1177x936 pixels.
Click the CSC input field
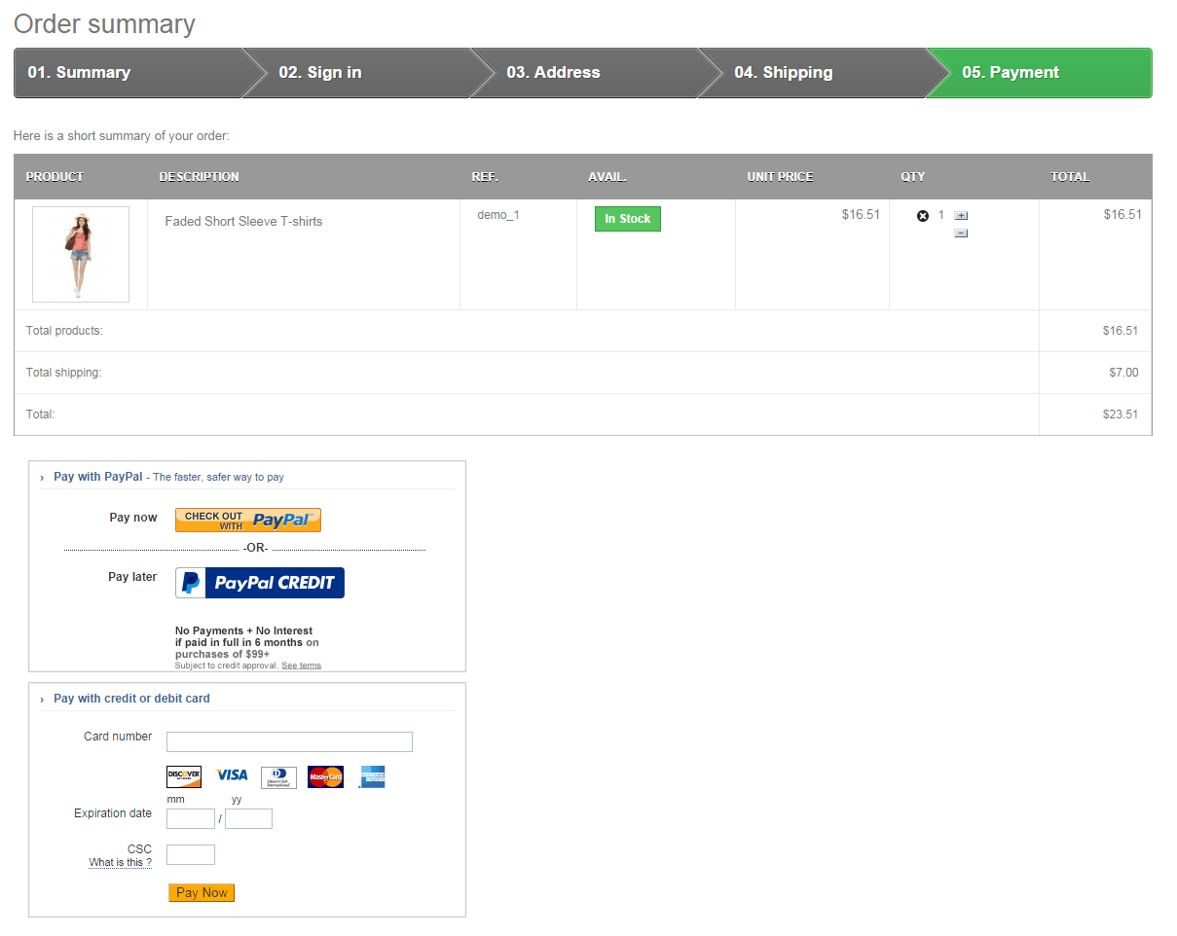tap(191, 854)
